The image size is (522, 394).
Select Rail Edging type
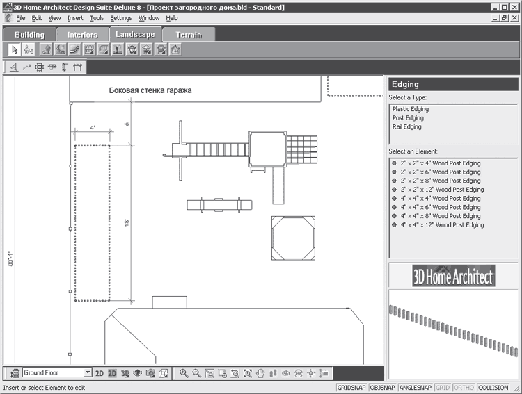pos(407,126)
